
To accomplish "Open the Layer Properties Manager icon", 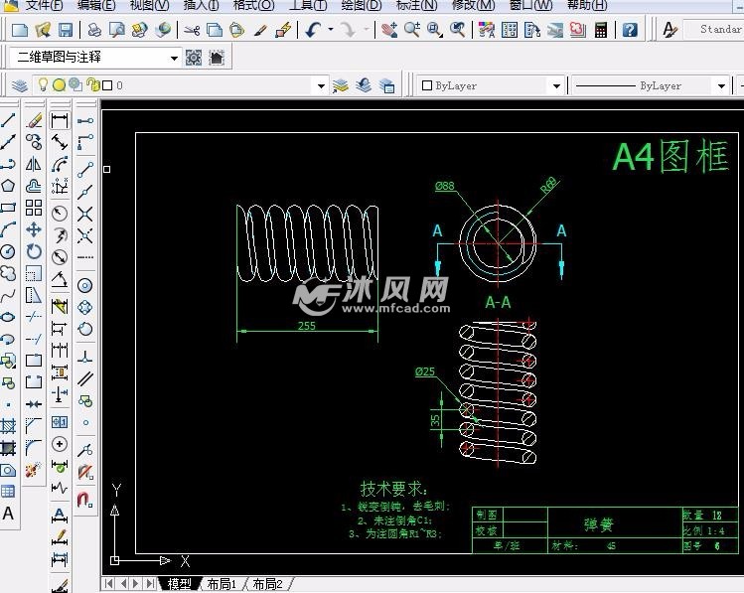I will click(x=20, y=85).
